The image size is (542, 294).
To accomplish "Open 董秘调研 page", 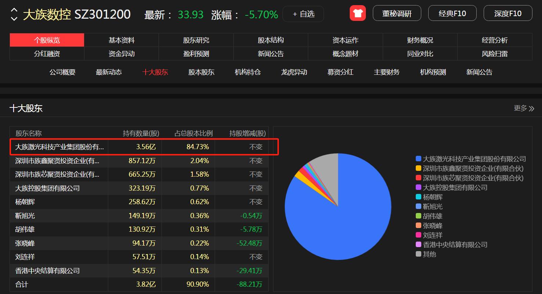I will 397,14.
